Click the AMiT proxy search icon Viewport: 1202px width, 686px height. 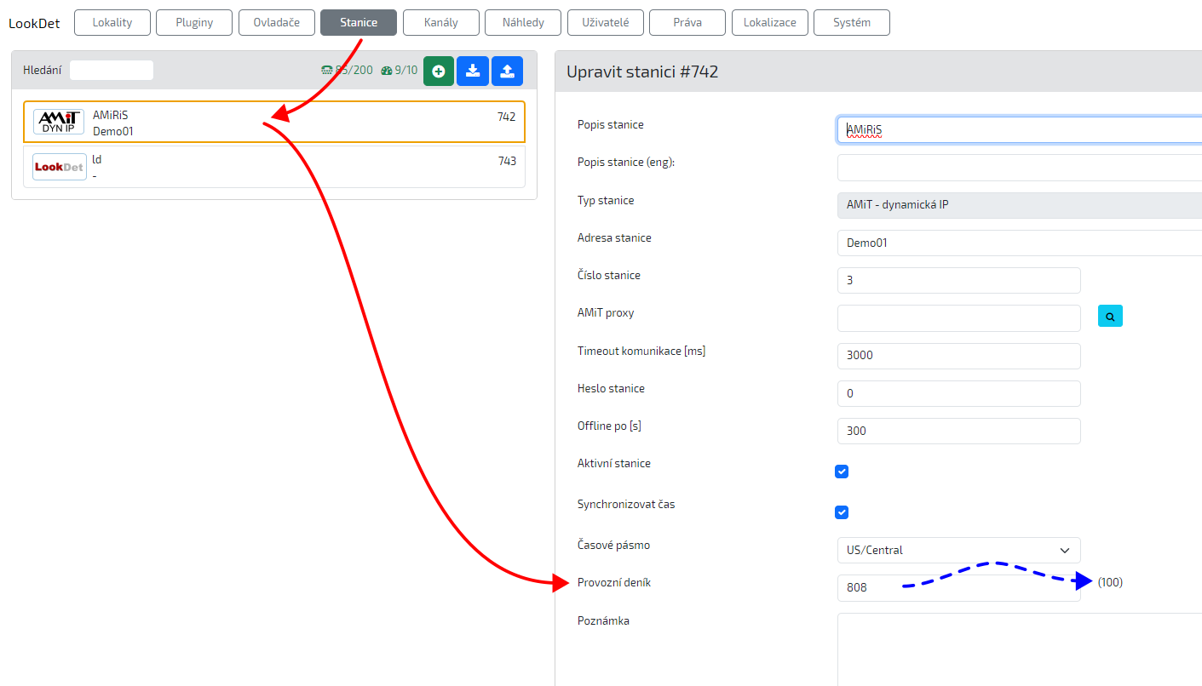(x=1110, y=316)
